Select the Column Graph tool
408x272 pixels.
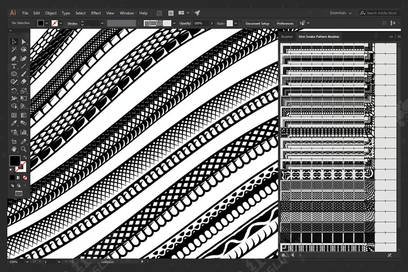[x=24, y=132]
